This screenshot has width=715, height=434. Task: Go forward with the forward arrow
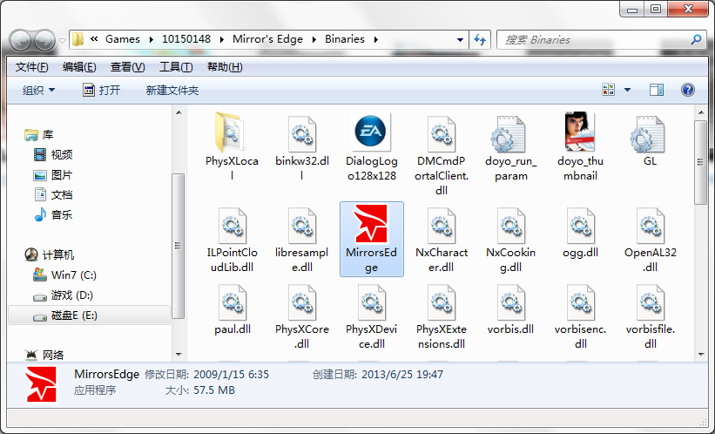pos(44,40)
